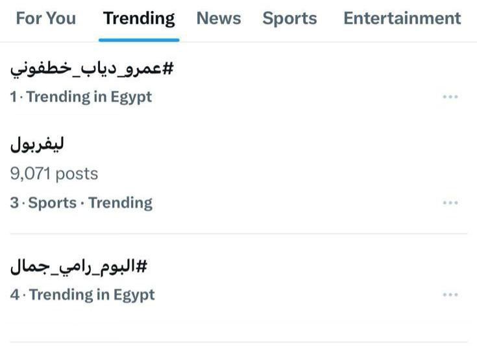
Task: Click the "9,071 posts" count
Action: [x=54, y=174]
